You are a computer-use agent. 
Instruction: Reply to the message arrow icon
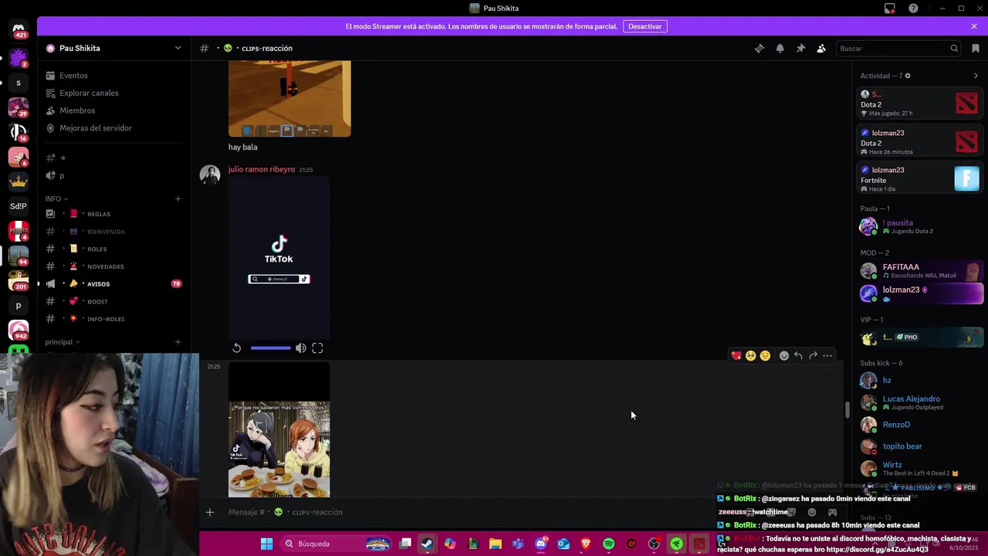point(798,356)
